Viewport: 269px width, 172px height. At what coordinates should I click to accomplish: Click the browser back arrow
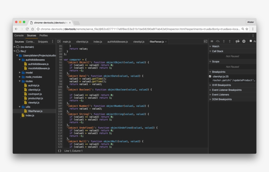tap(16, 29)
